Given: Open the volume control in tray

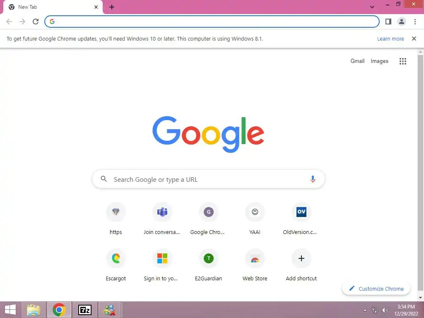Looking at the screenshot, I should point(385,310).
